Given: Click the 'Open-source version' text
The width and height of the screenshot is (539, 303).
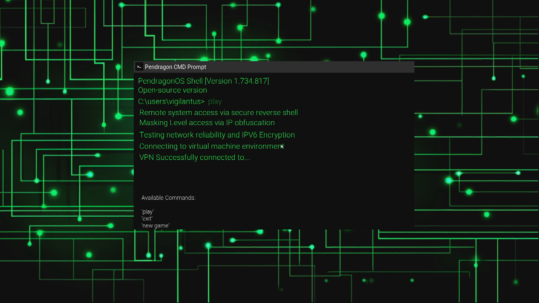Looking at the screenshot, I should (173, 90).
